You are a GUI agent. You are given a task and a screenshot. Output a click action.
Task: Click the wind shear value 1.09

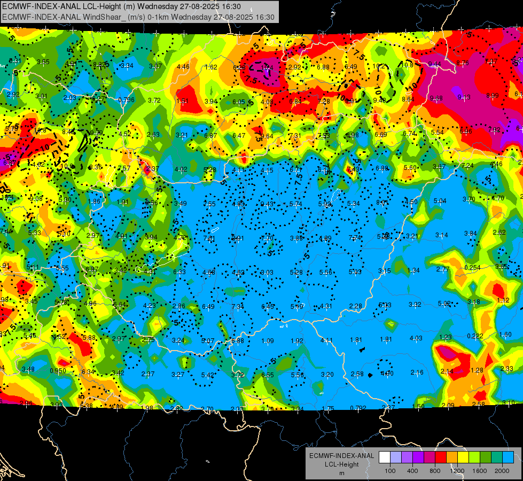click(268, 341)
